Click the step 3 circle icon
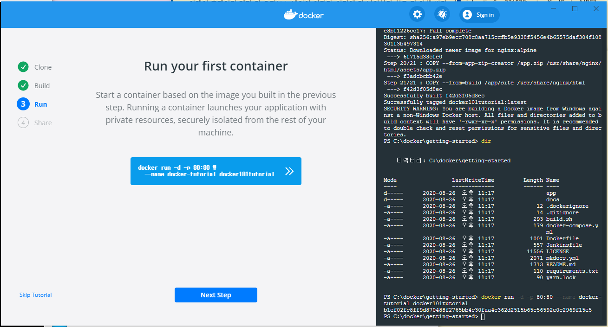This screenshot has height=327, width=608. [23, 104]
